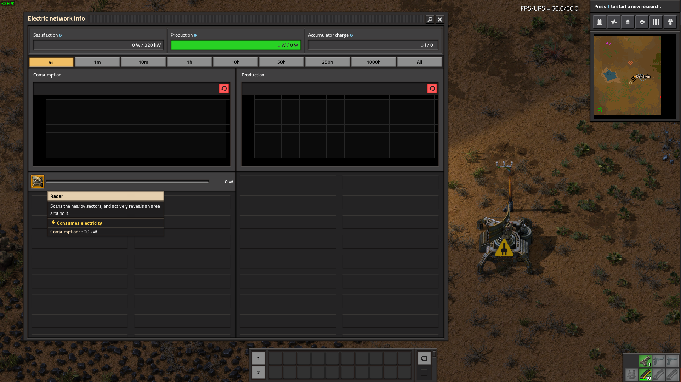Screen dimensions: 681x382
Task: Open the logistic networks icon
Action: 628,22
